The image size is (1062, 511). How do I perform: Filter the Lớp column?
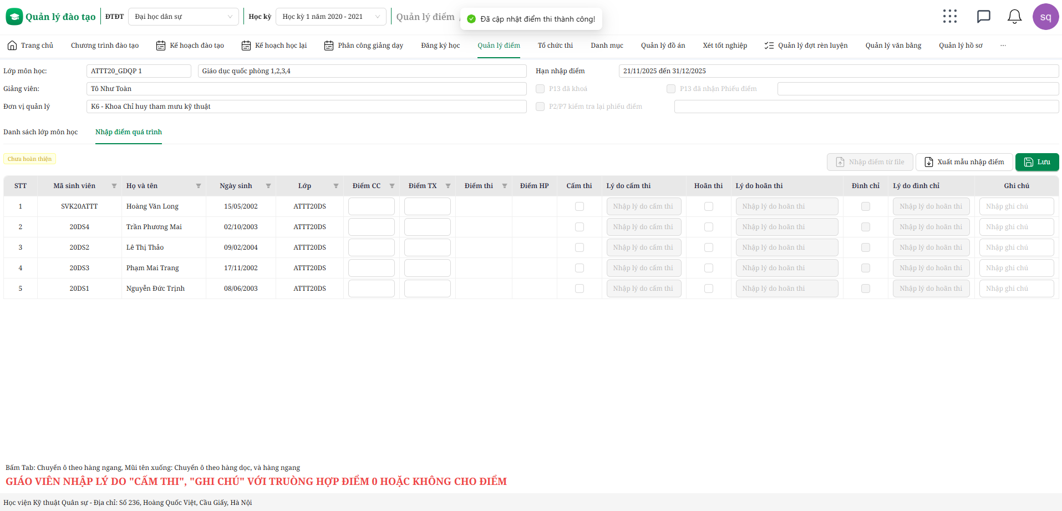336,186
